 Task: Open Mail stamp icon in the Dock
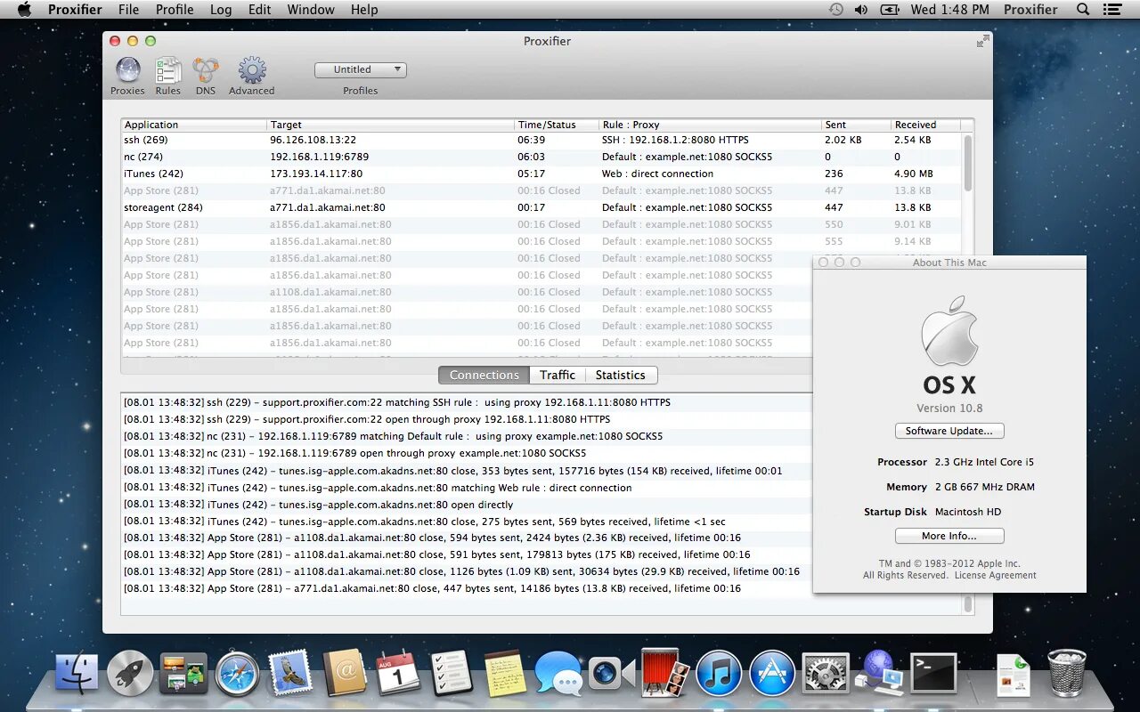290,672
